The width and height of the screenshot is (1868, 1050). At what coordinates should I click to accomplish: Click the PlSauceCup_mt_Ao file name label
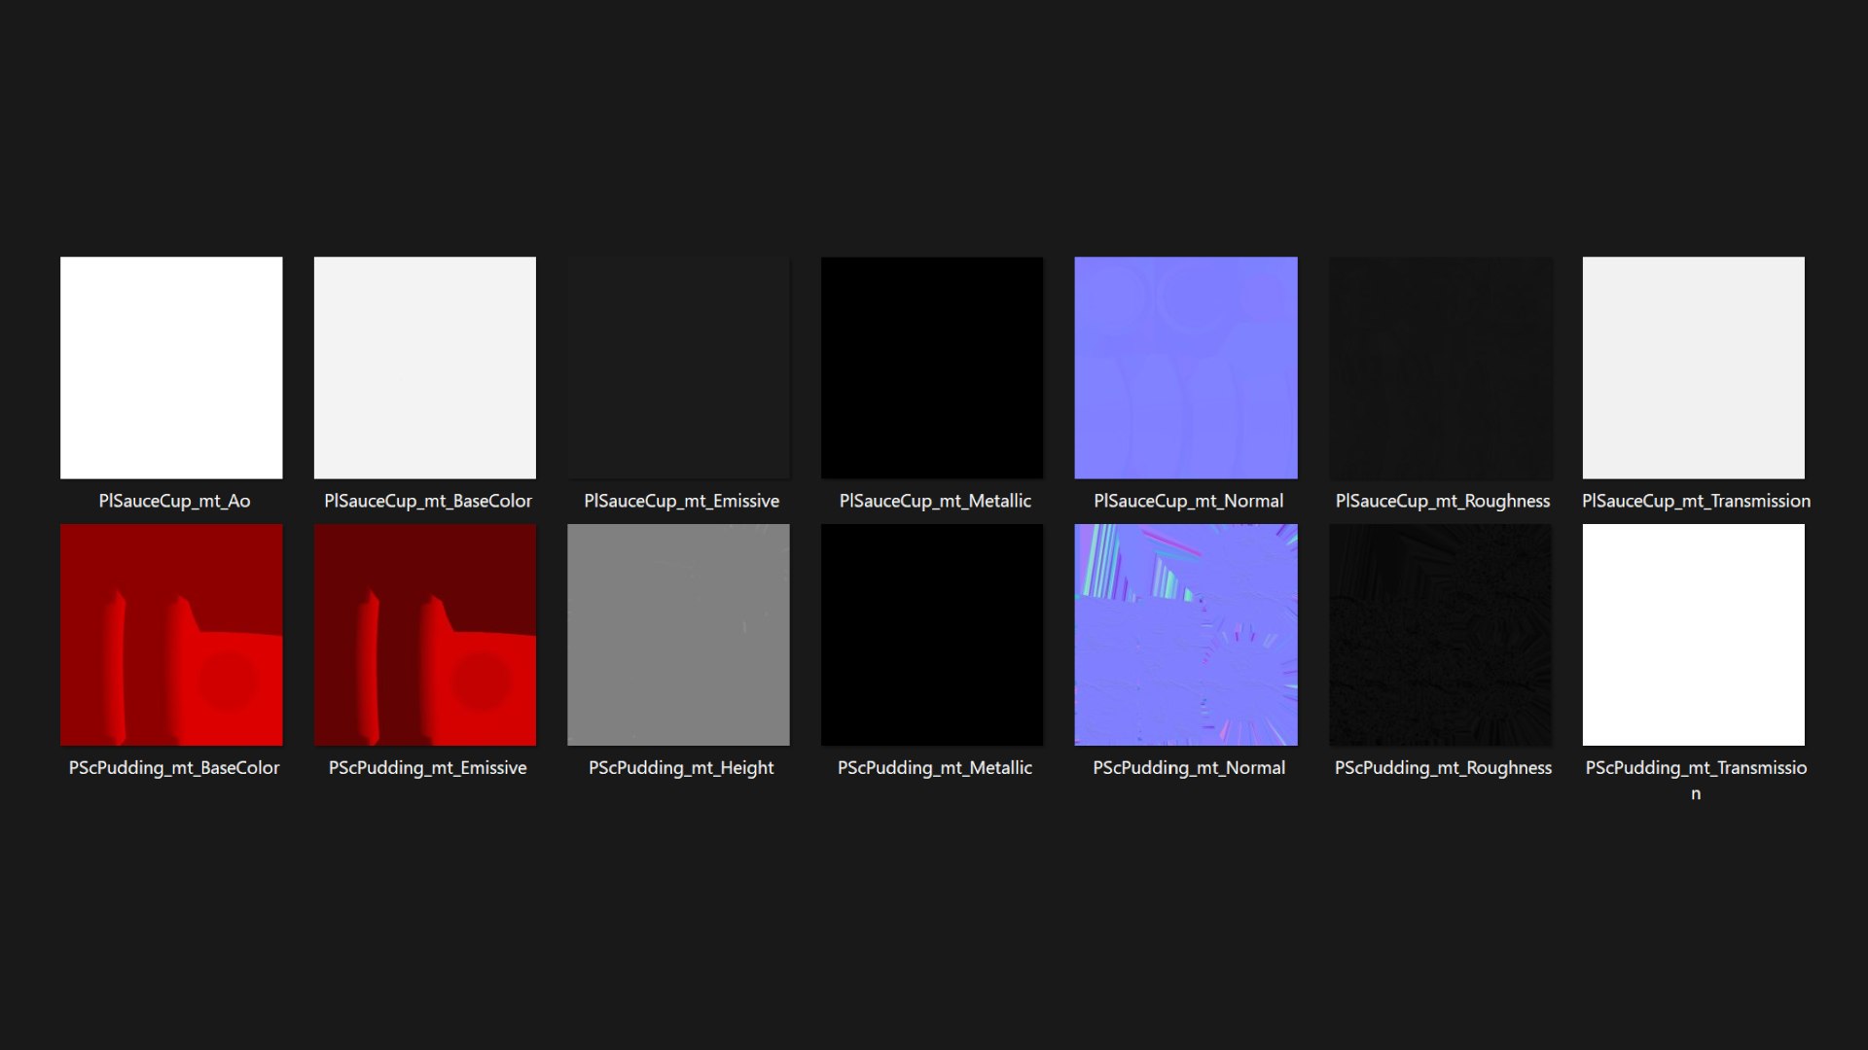coord(174,501)
